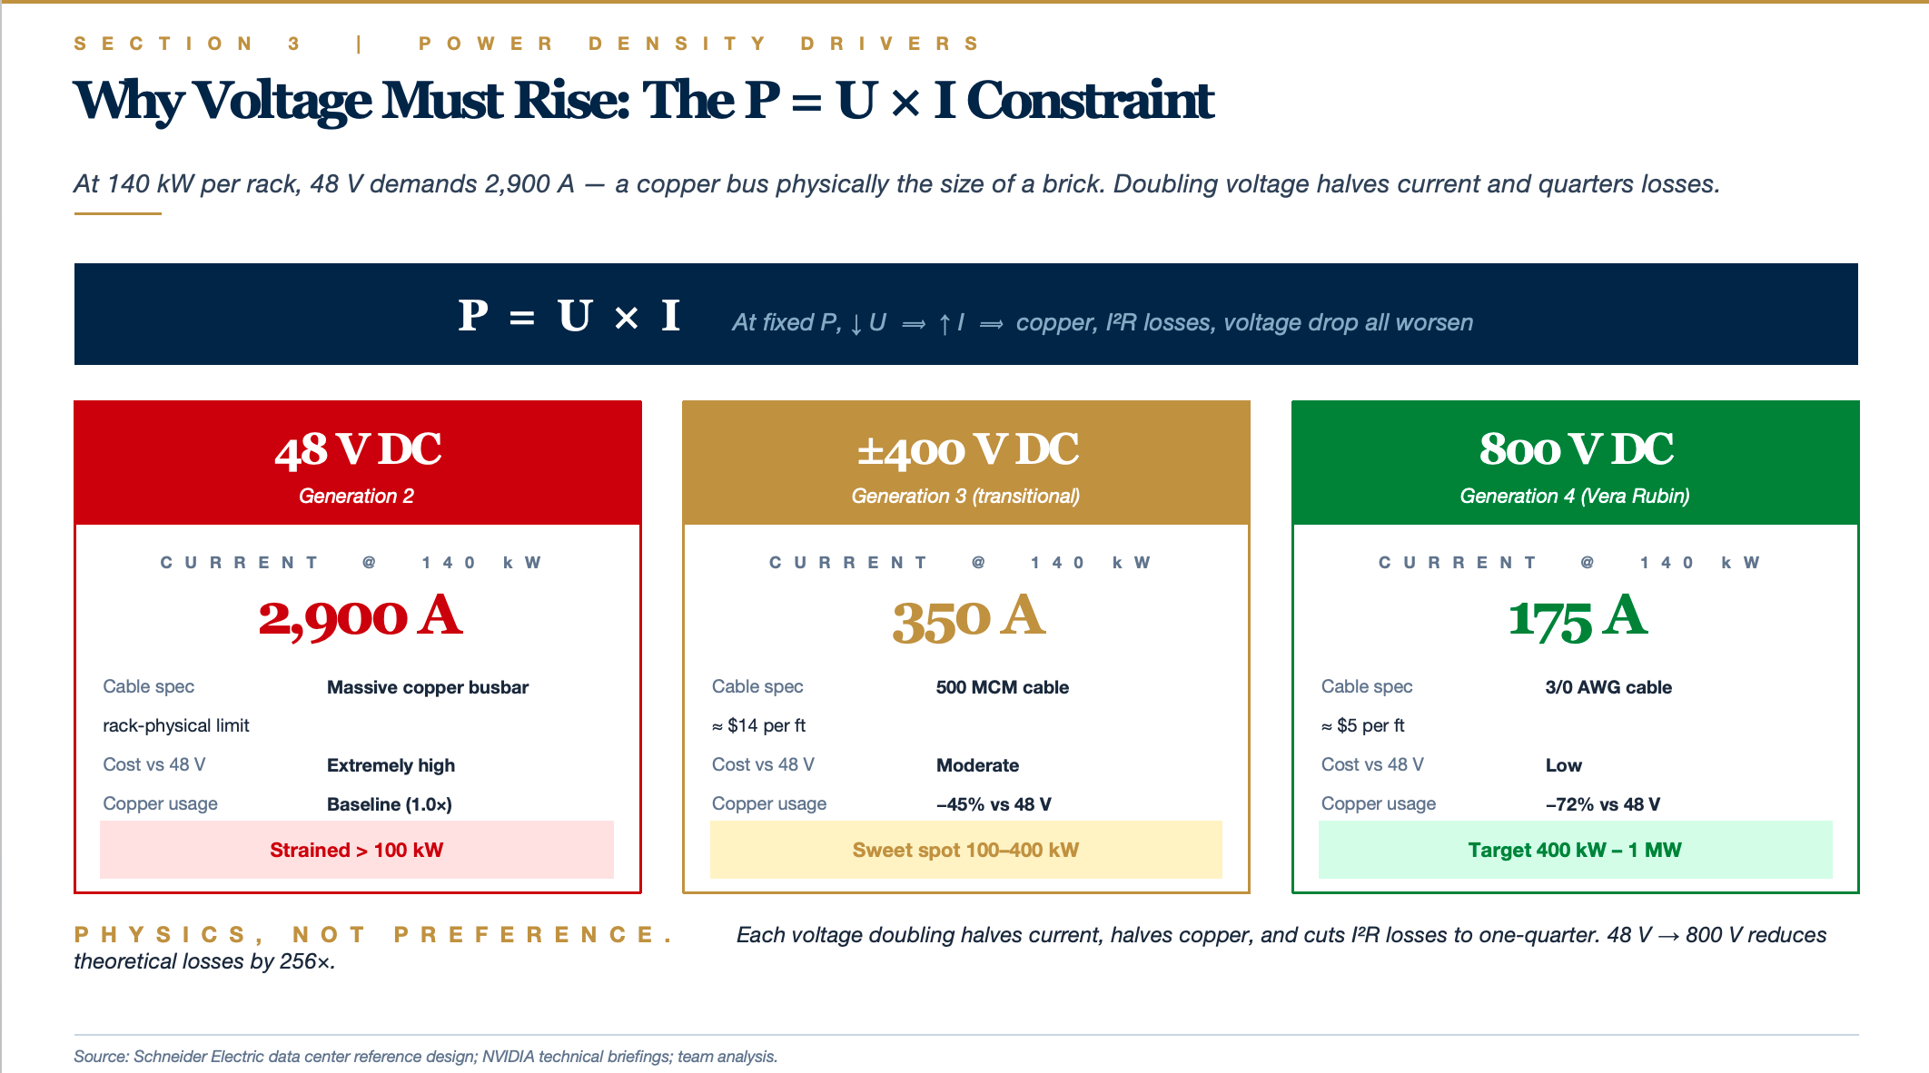Click the Physics, Not Preference caption
This screenshot has width=1929, height=1073.
point(374,935)
